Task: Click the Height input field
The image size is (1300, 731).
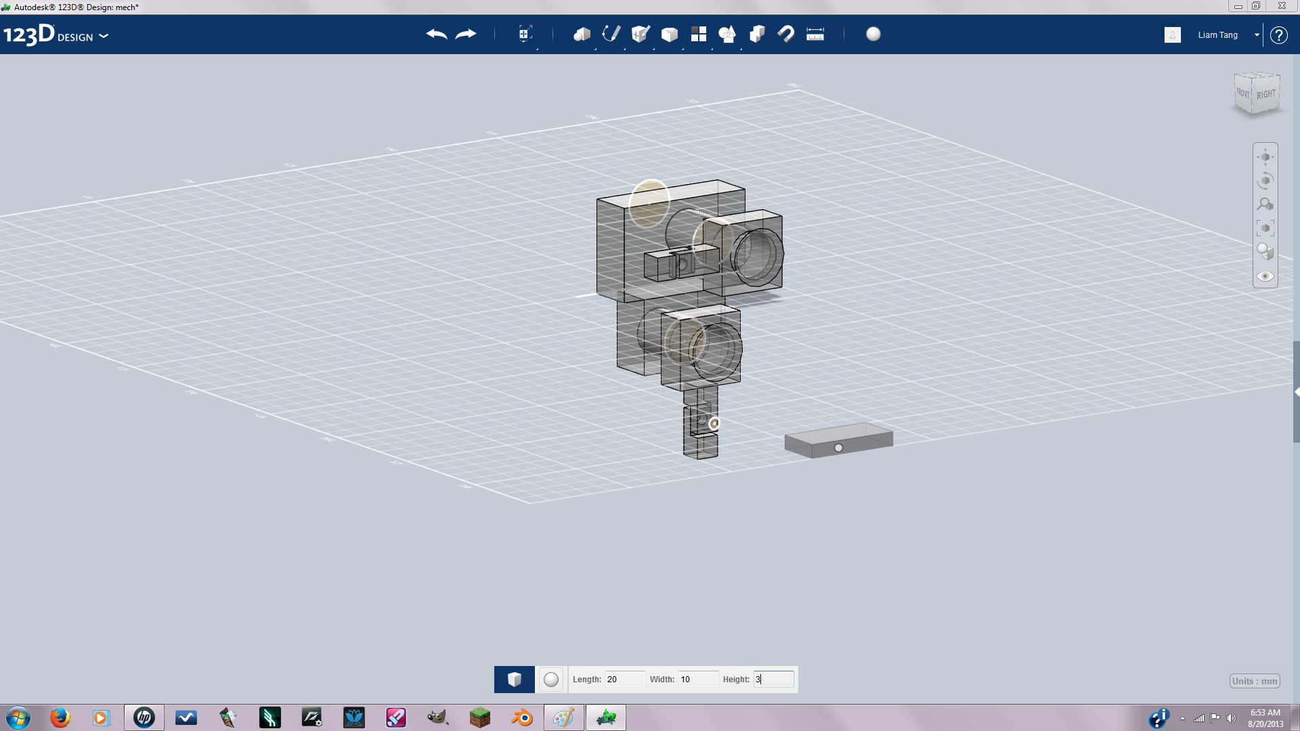Action: (x=773, y=679)
